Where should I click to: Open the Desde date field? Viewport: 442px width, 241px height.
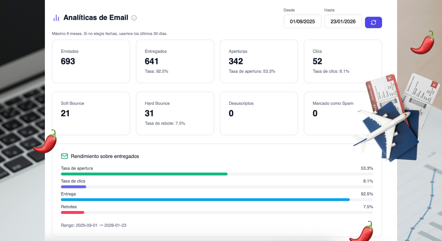(302, 21)
